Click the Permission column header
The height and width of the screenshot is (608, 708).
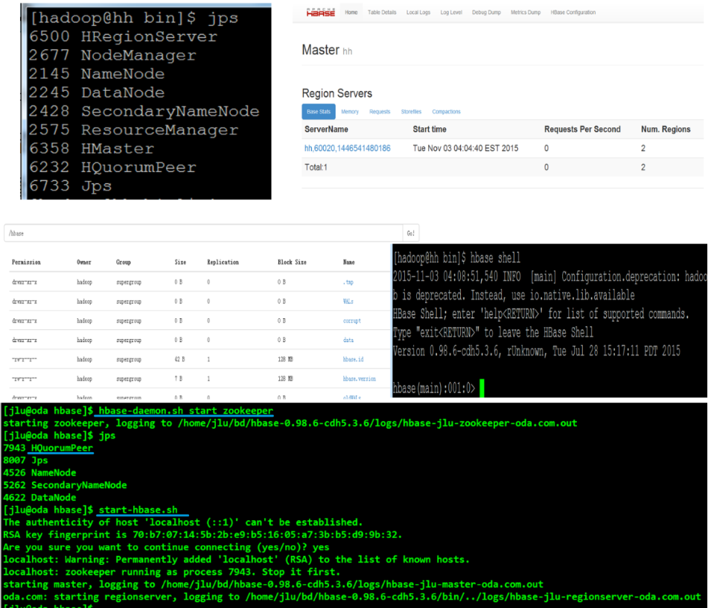26,262
